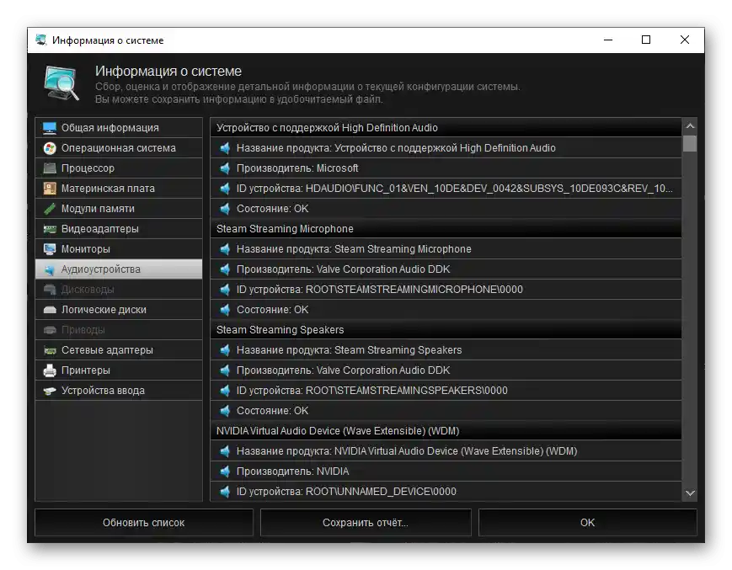Click speaker icon beside ROOT\STEAMSTREAMINGMICROPHONE\0000

[225, 290]
